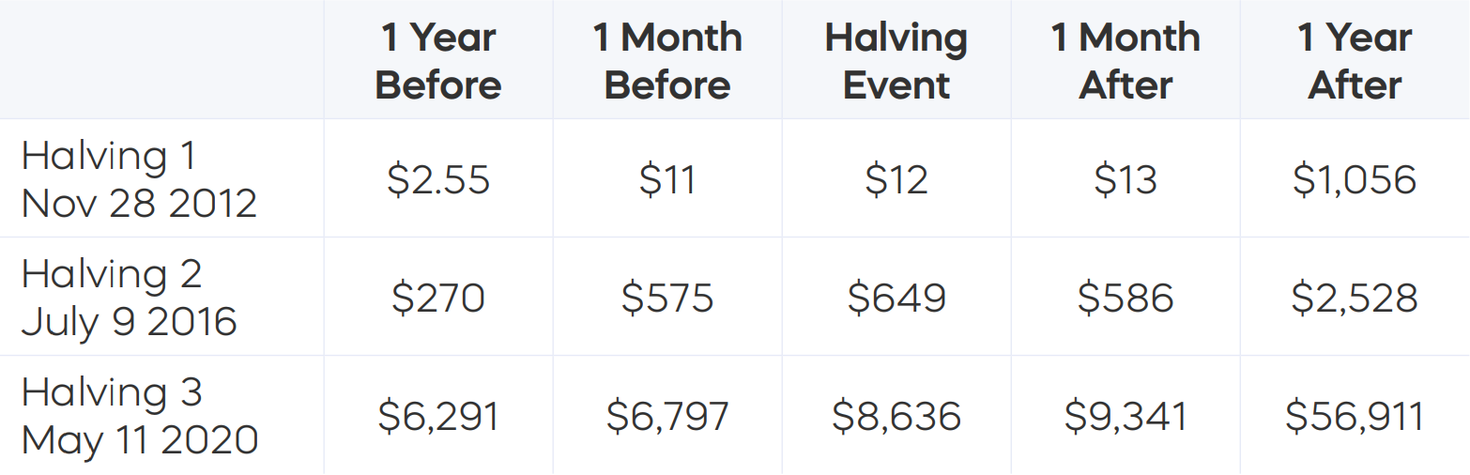The width and height of the screenshot is (1470, 475).
Task: Select the $1,056 cell in Halving 1 row
Action: pyautogui.click(x=1355, y=179)
